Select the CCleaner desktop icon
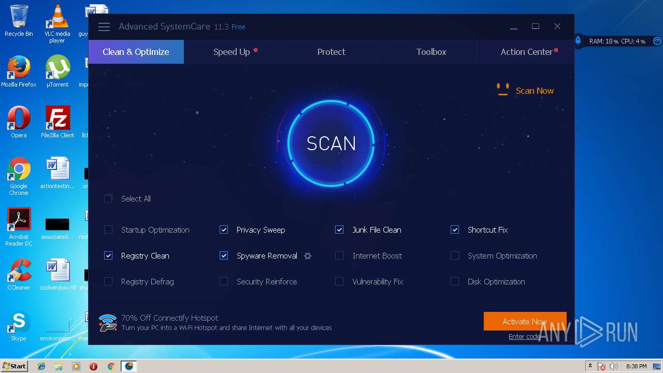 (x=19, y=275)
